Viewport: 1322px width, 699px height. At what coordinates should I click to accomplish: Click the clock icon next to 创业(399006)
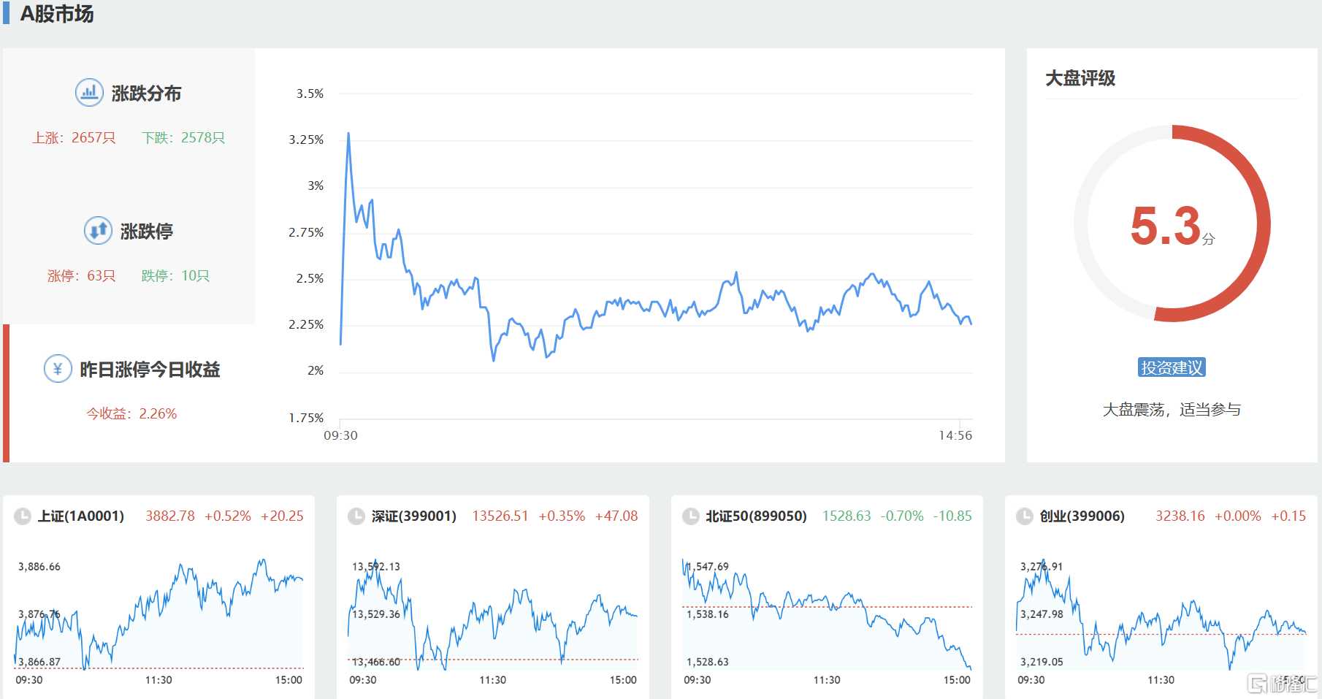point(1025,516)
